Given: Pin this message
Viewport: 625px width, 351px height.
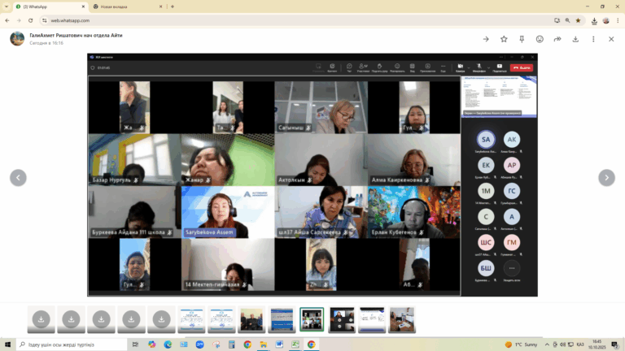Looking at the screenshot, I should click(x=522, y=38).
